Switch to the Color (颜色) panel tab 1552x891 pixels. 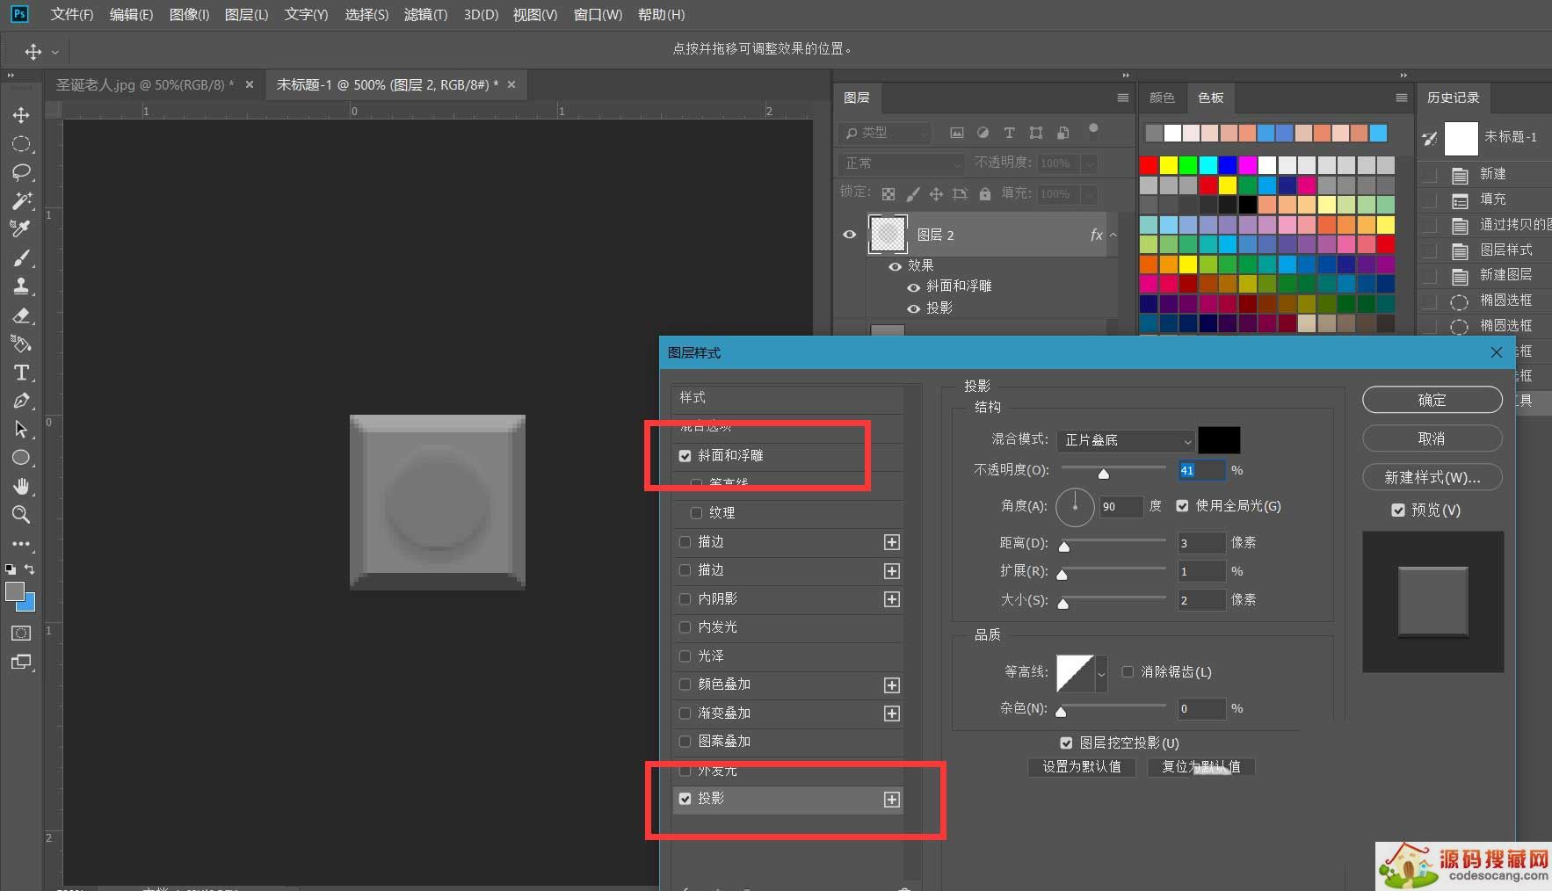(1162, 98)
